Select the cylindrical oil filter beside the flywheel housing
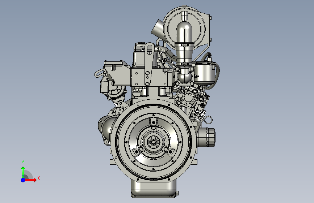Image resolution: width=314 pixels, height=203 pixels. point(206,137)
